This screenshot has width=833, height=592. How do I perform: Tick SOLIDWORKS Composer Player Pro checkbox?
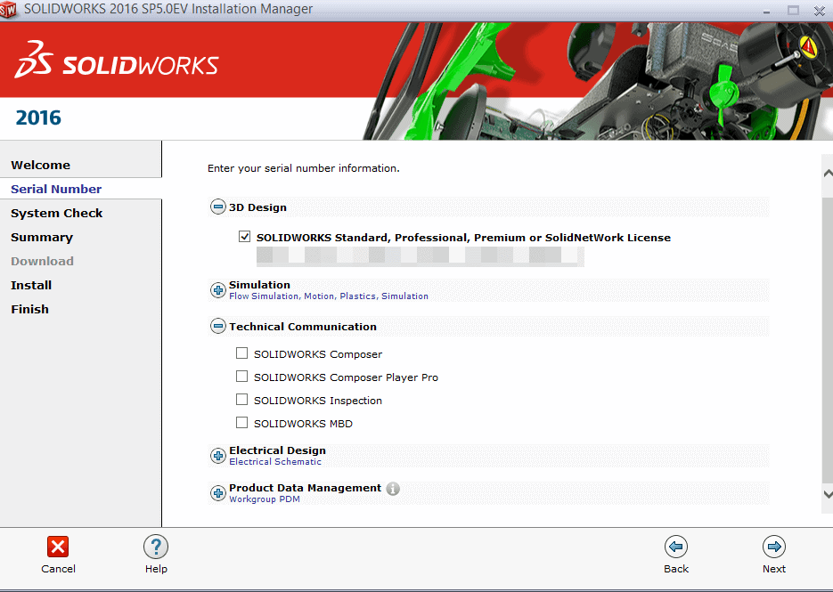[x=241, y=377]
